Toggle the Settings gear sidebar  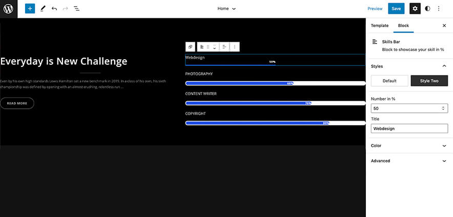[x=415, y=9]
